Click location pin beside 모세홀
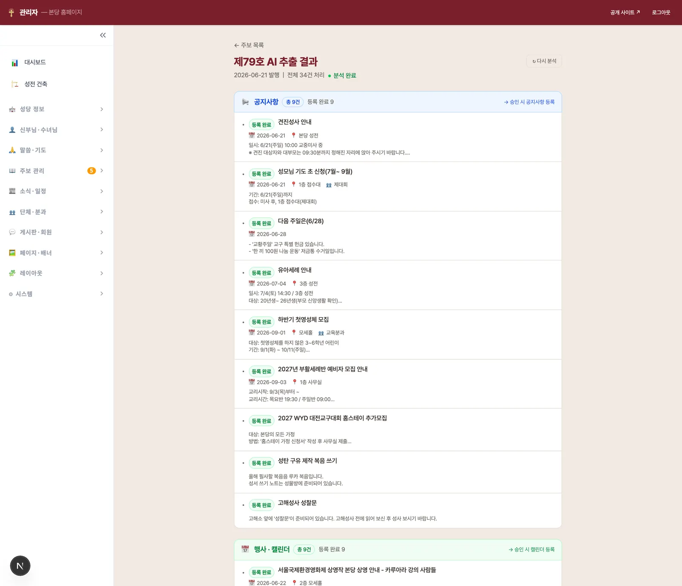The height and width of the screenshot is (586, 682). [294, 333]
